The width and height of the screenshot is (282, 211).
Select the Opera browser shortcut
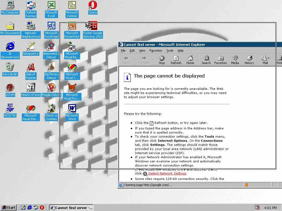(93, 7)
